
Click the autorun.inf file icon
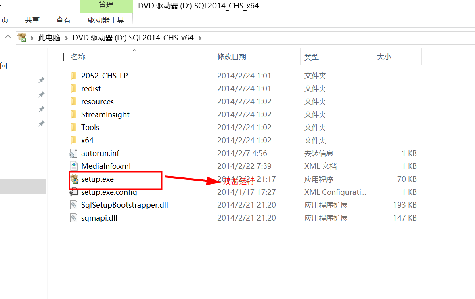click(x=73, y=153)
